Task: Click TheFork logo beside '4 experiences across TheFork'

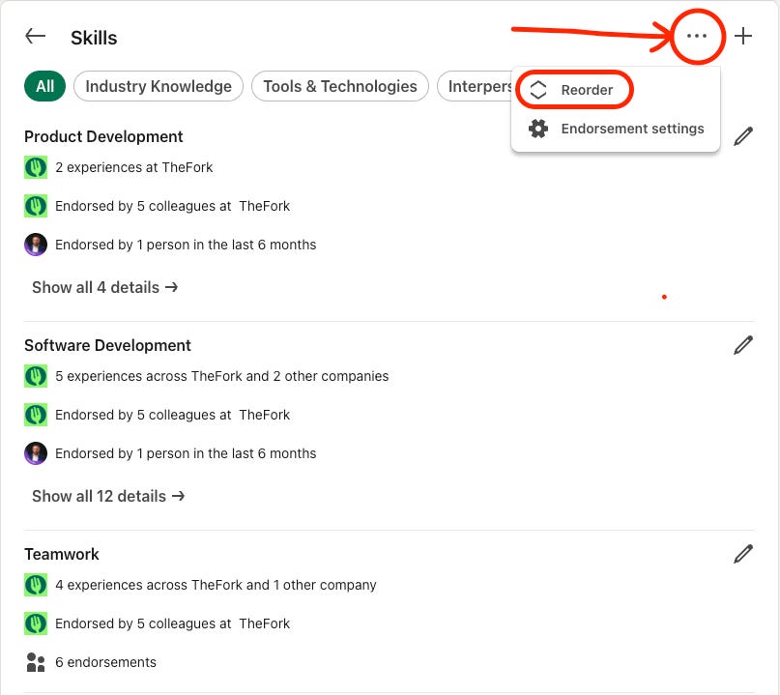Action: point(36,585)
